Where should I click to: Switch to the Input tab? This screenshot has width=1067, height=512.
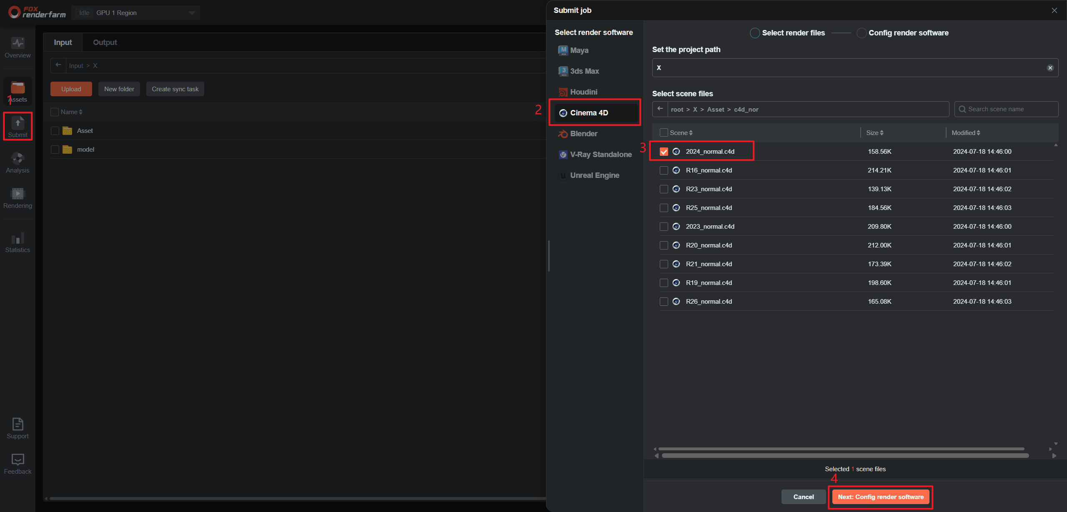(63, 42)
